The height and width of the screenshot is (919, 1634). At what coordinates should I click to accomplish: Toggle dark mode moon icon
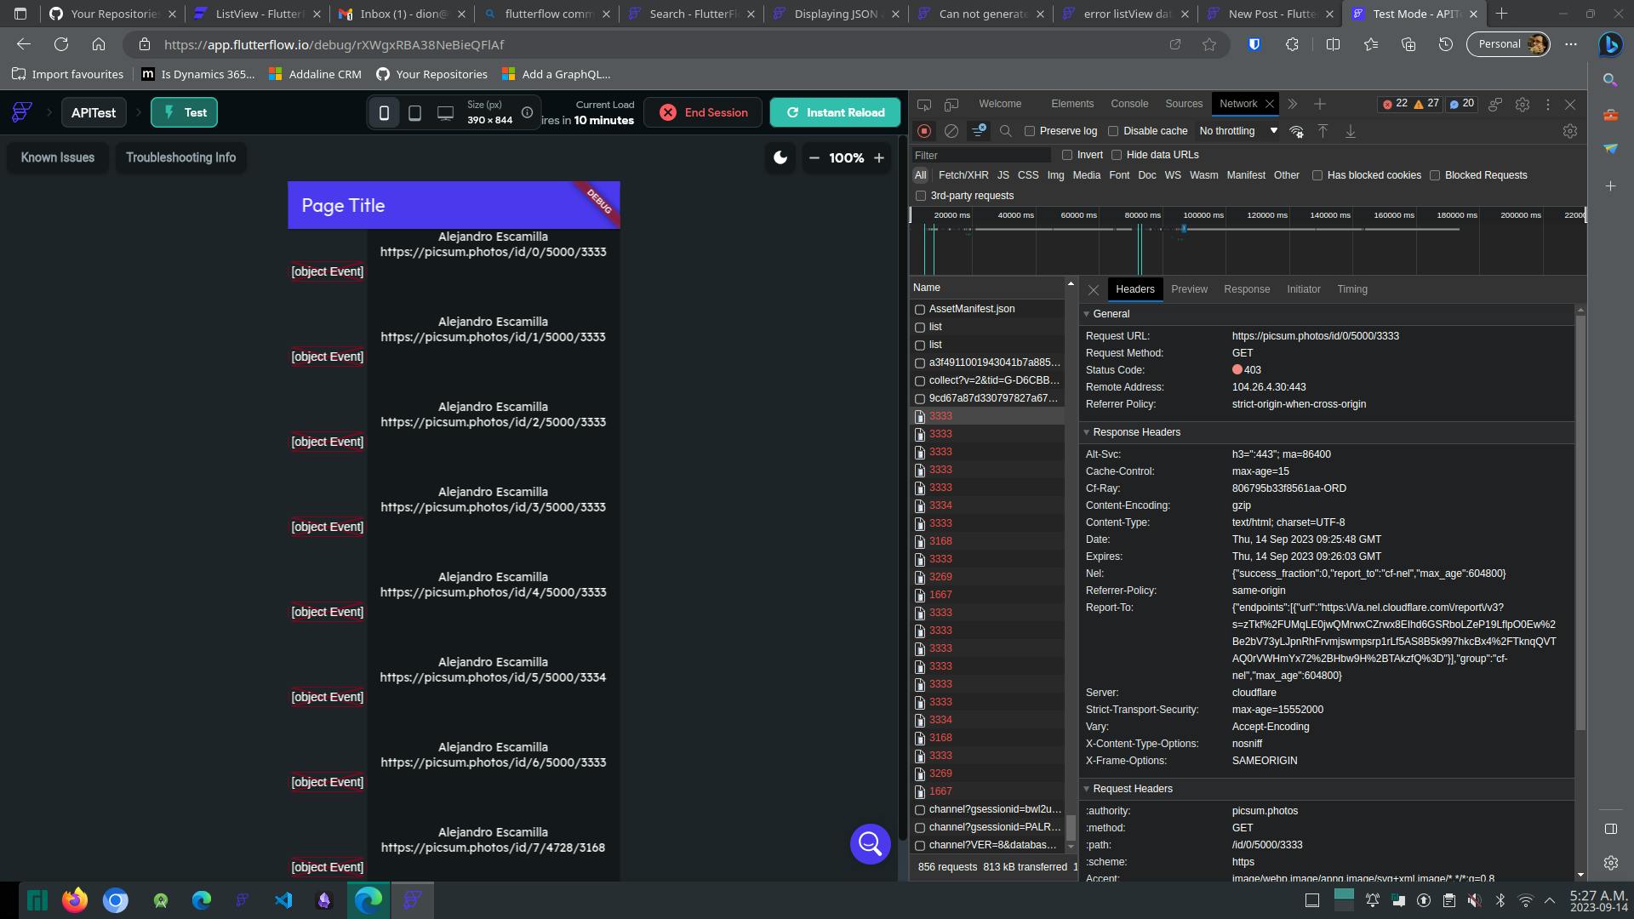(780, 157)
